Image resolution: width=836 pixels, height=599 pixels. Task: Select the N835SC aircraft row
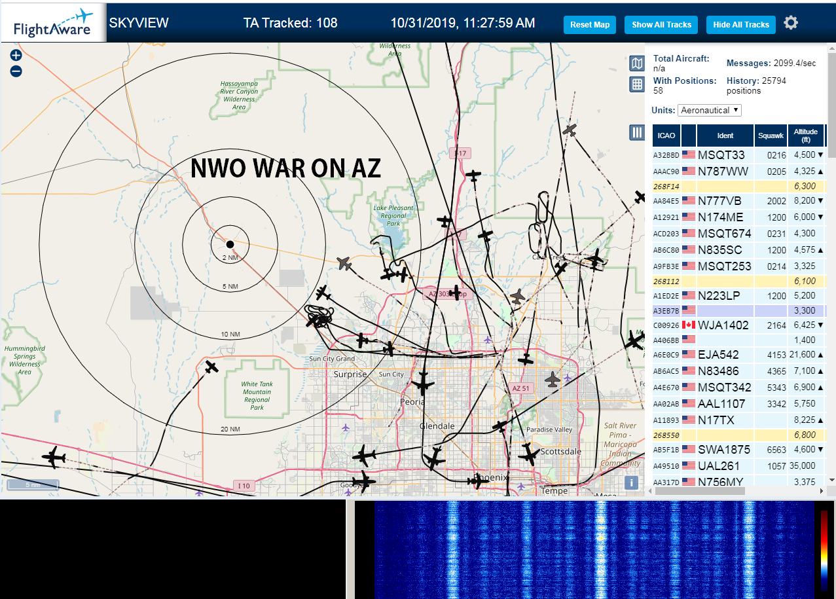point(739,250)
